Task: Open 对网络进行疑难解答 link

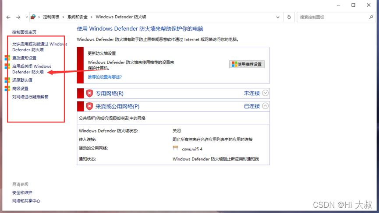Action: pyautogui.click(x=30, y=97)
